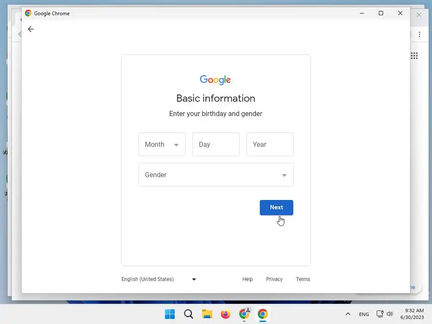Screen dimensions: 432x324
Task: Click the Chrome icon in the title bar
Action: 28,13
